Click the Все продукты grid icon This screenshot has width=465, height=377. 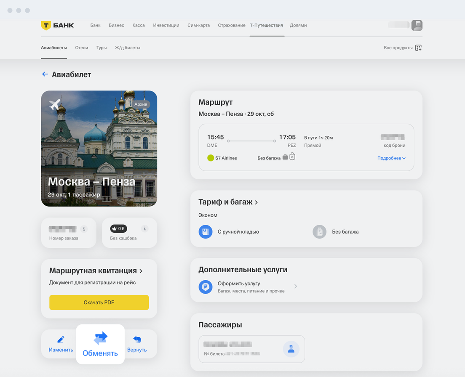click(x=418, y=48)
